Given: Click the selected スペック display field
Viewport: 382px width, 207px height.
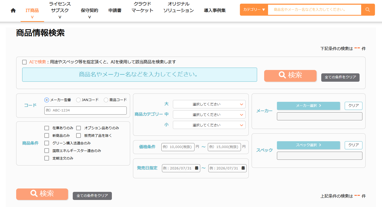Looking at the screenshot, I should click(x=320, y=156).
